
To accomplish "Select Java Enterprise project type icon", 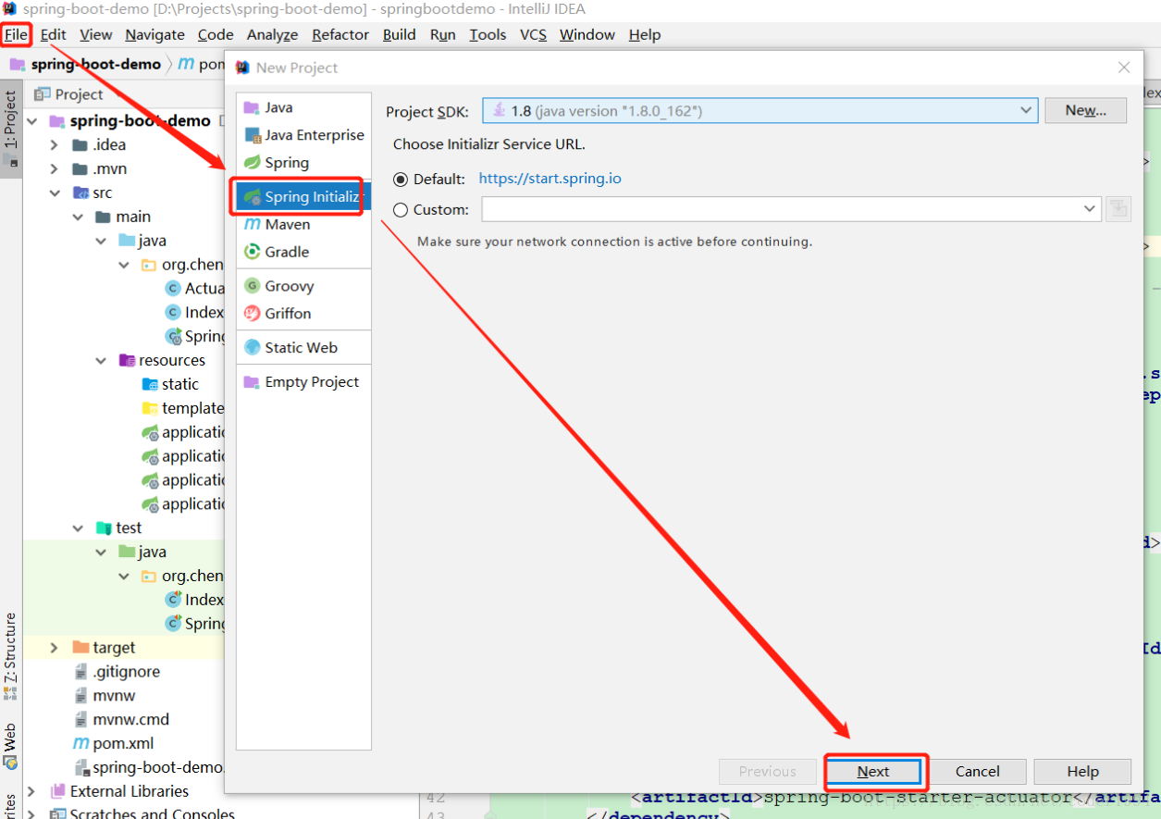I will click(x=252, y=135).
